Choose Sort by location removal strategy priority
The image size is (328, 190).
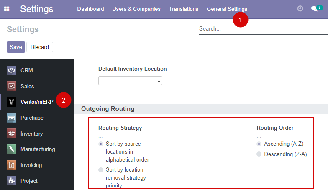coord(101,170)
